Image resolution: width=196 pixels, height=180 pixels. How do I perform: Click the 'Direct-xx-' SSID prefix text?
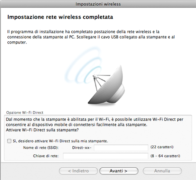coord(82,148)
